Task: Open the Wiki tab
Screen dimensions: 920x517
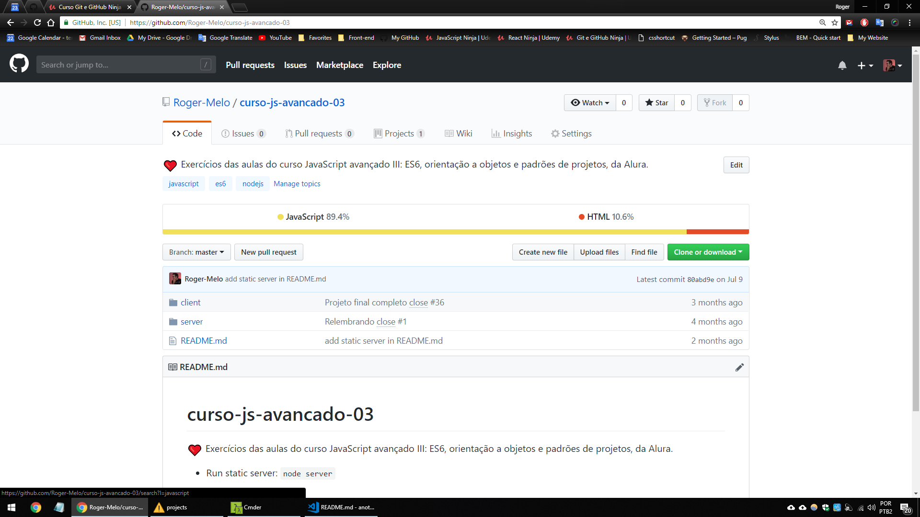Action: [x=458, y=134]
